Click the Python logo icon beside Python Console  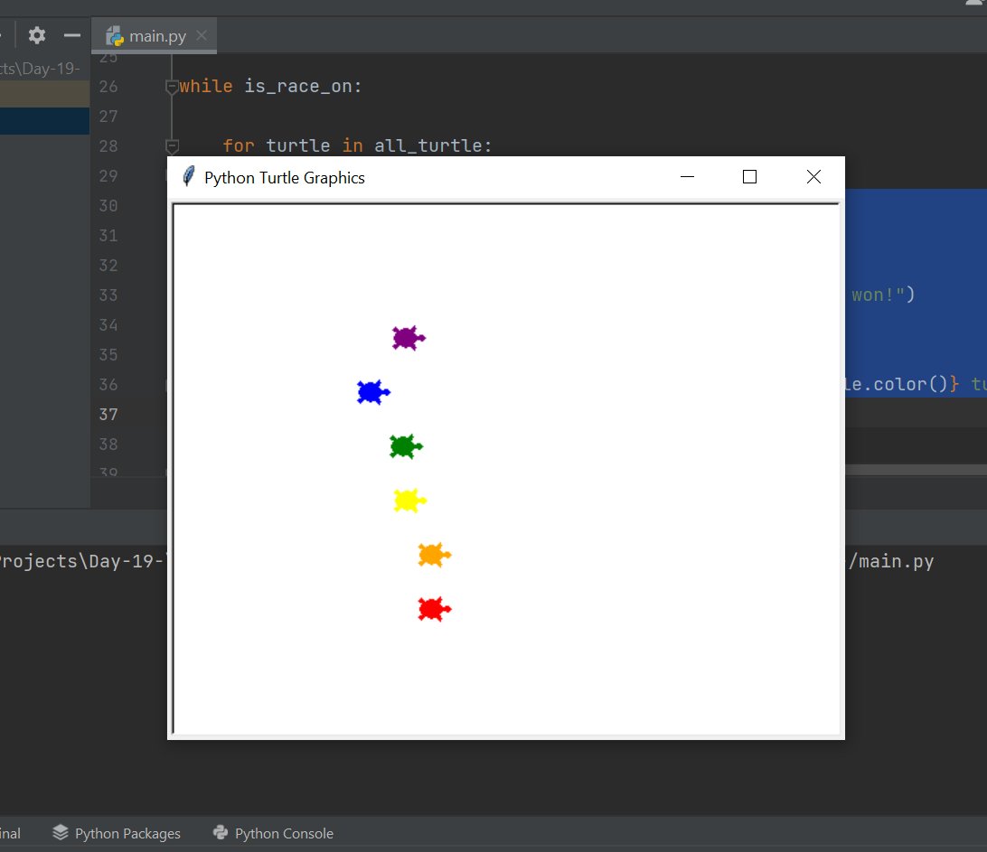[x=220, y=833]
